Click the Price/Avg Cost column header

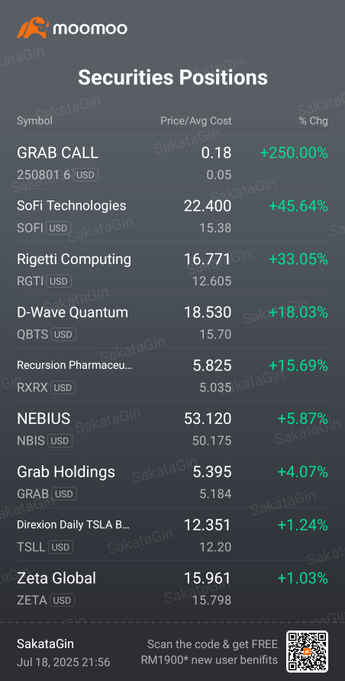pyautogui.click(x=196, y=121)
